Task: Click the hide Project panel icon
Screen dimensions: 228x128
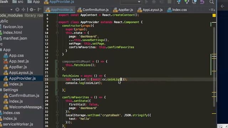Action: pyautogui.click(x=39, y=10)
